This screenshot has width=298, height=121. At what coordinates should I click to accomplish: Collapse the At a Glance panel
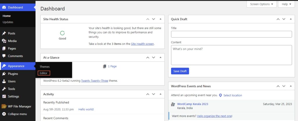tap(160, 58)
